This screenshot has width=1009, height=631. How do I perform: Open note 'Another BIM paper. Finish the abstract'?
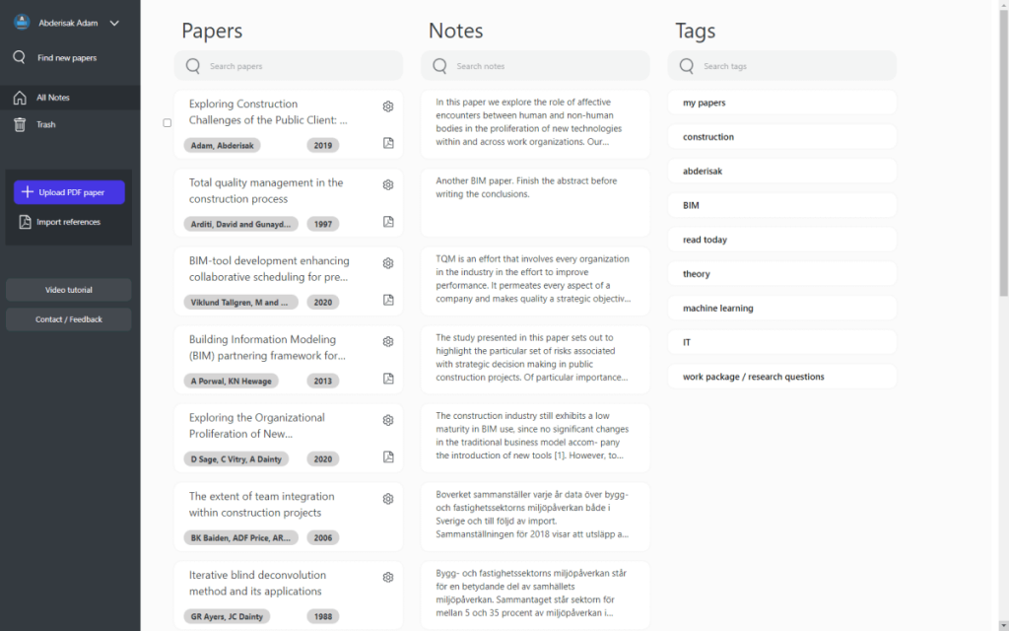535,203
